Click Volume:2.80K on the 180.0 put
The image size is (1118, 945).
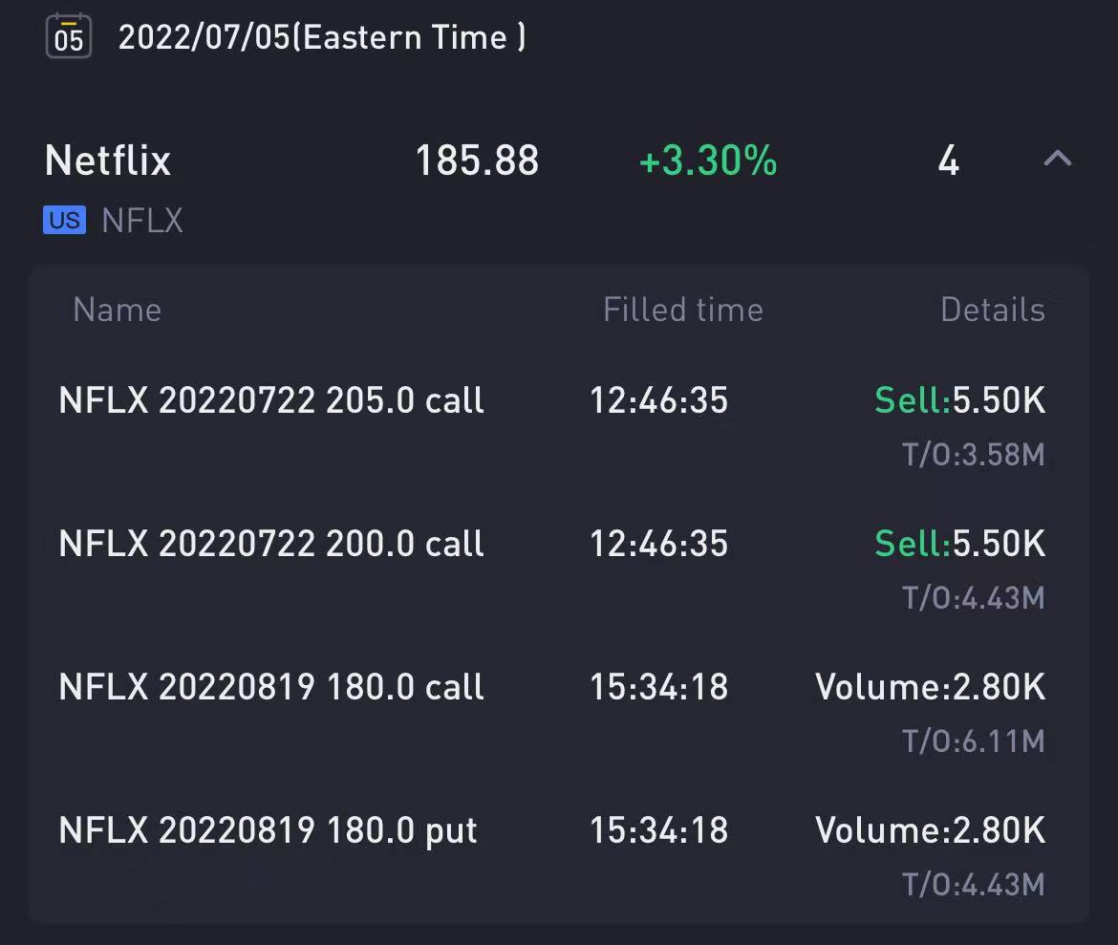click(930, 830)
